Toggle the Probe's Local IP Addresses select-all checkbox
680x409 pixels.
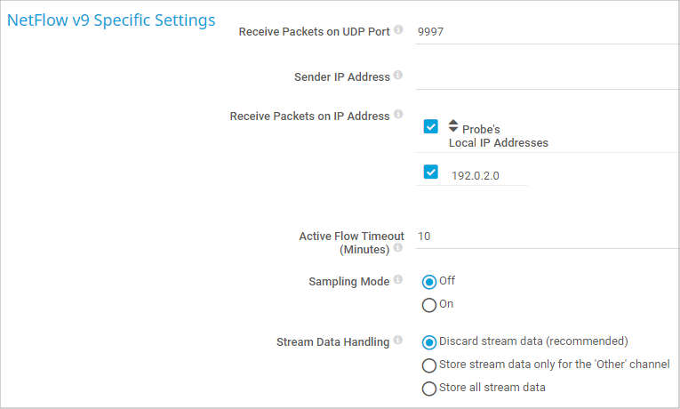431,126
